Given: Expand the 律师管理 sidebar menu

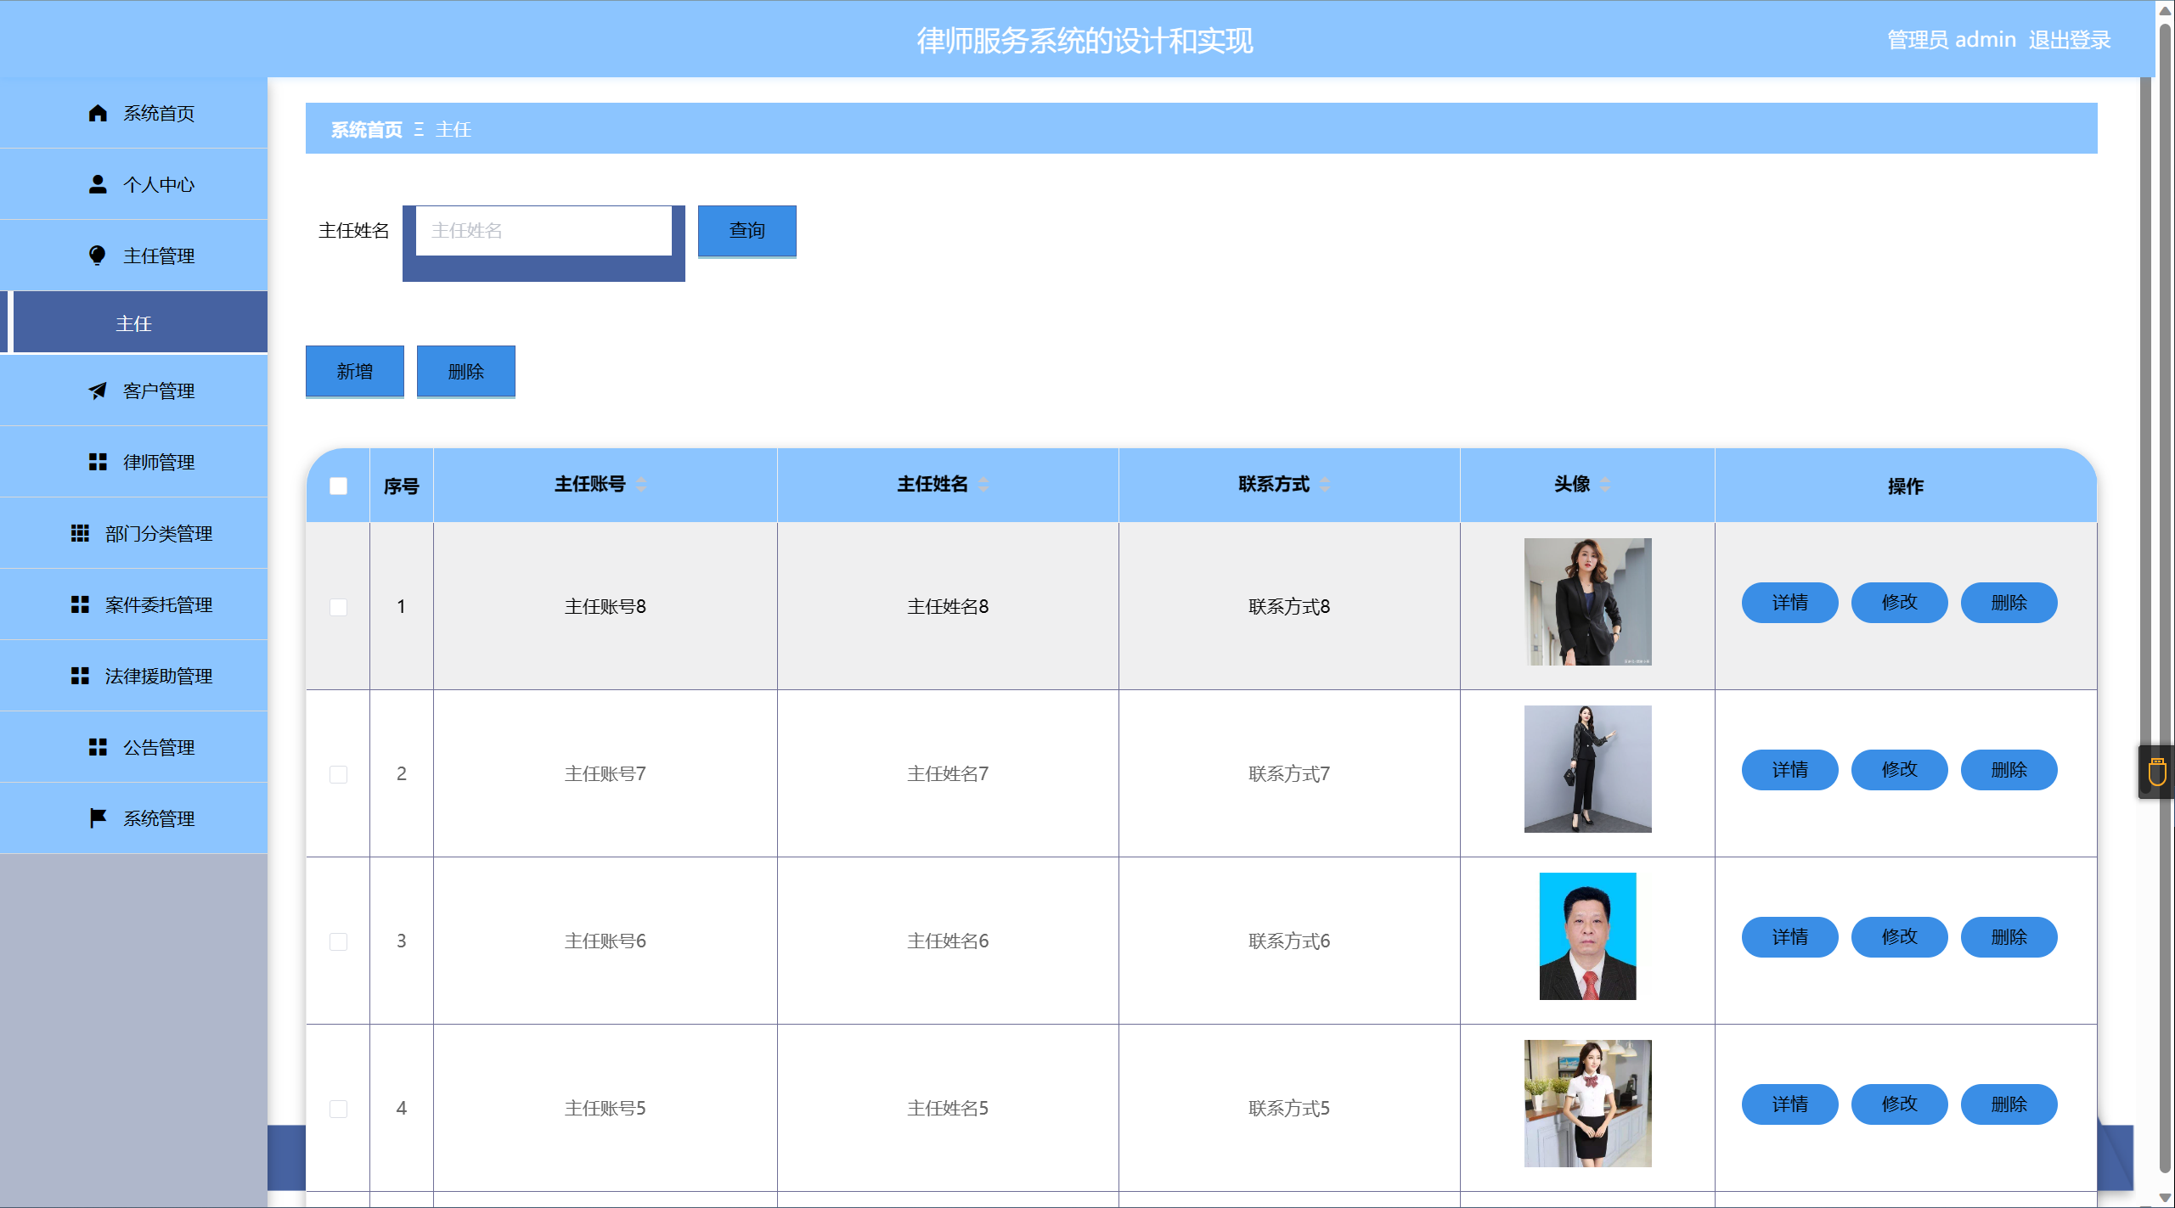Looking at the screenshot, I should pyautogui.click(x=133, y=462).
